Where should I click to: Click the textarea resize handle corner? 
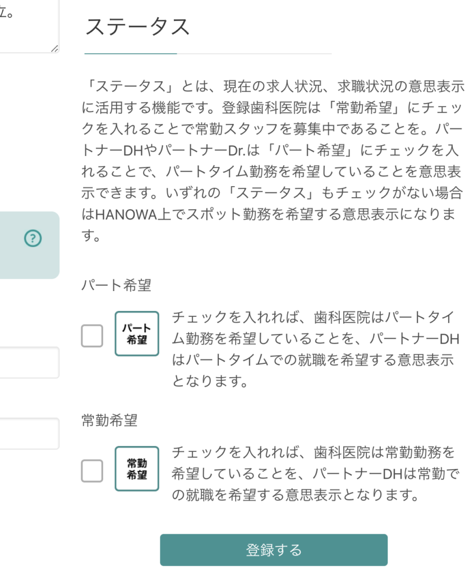(x=54, y=48)
